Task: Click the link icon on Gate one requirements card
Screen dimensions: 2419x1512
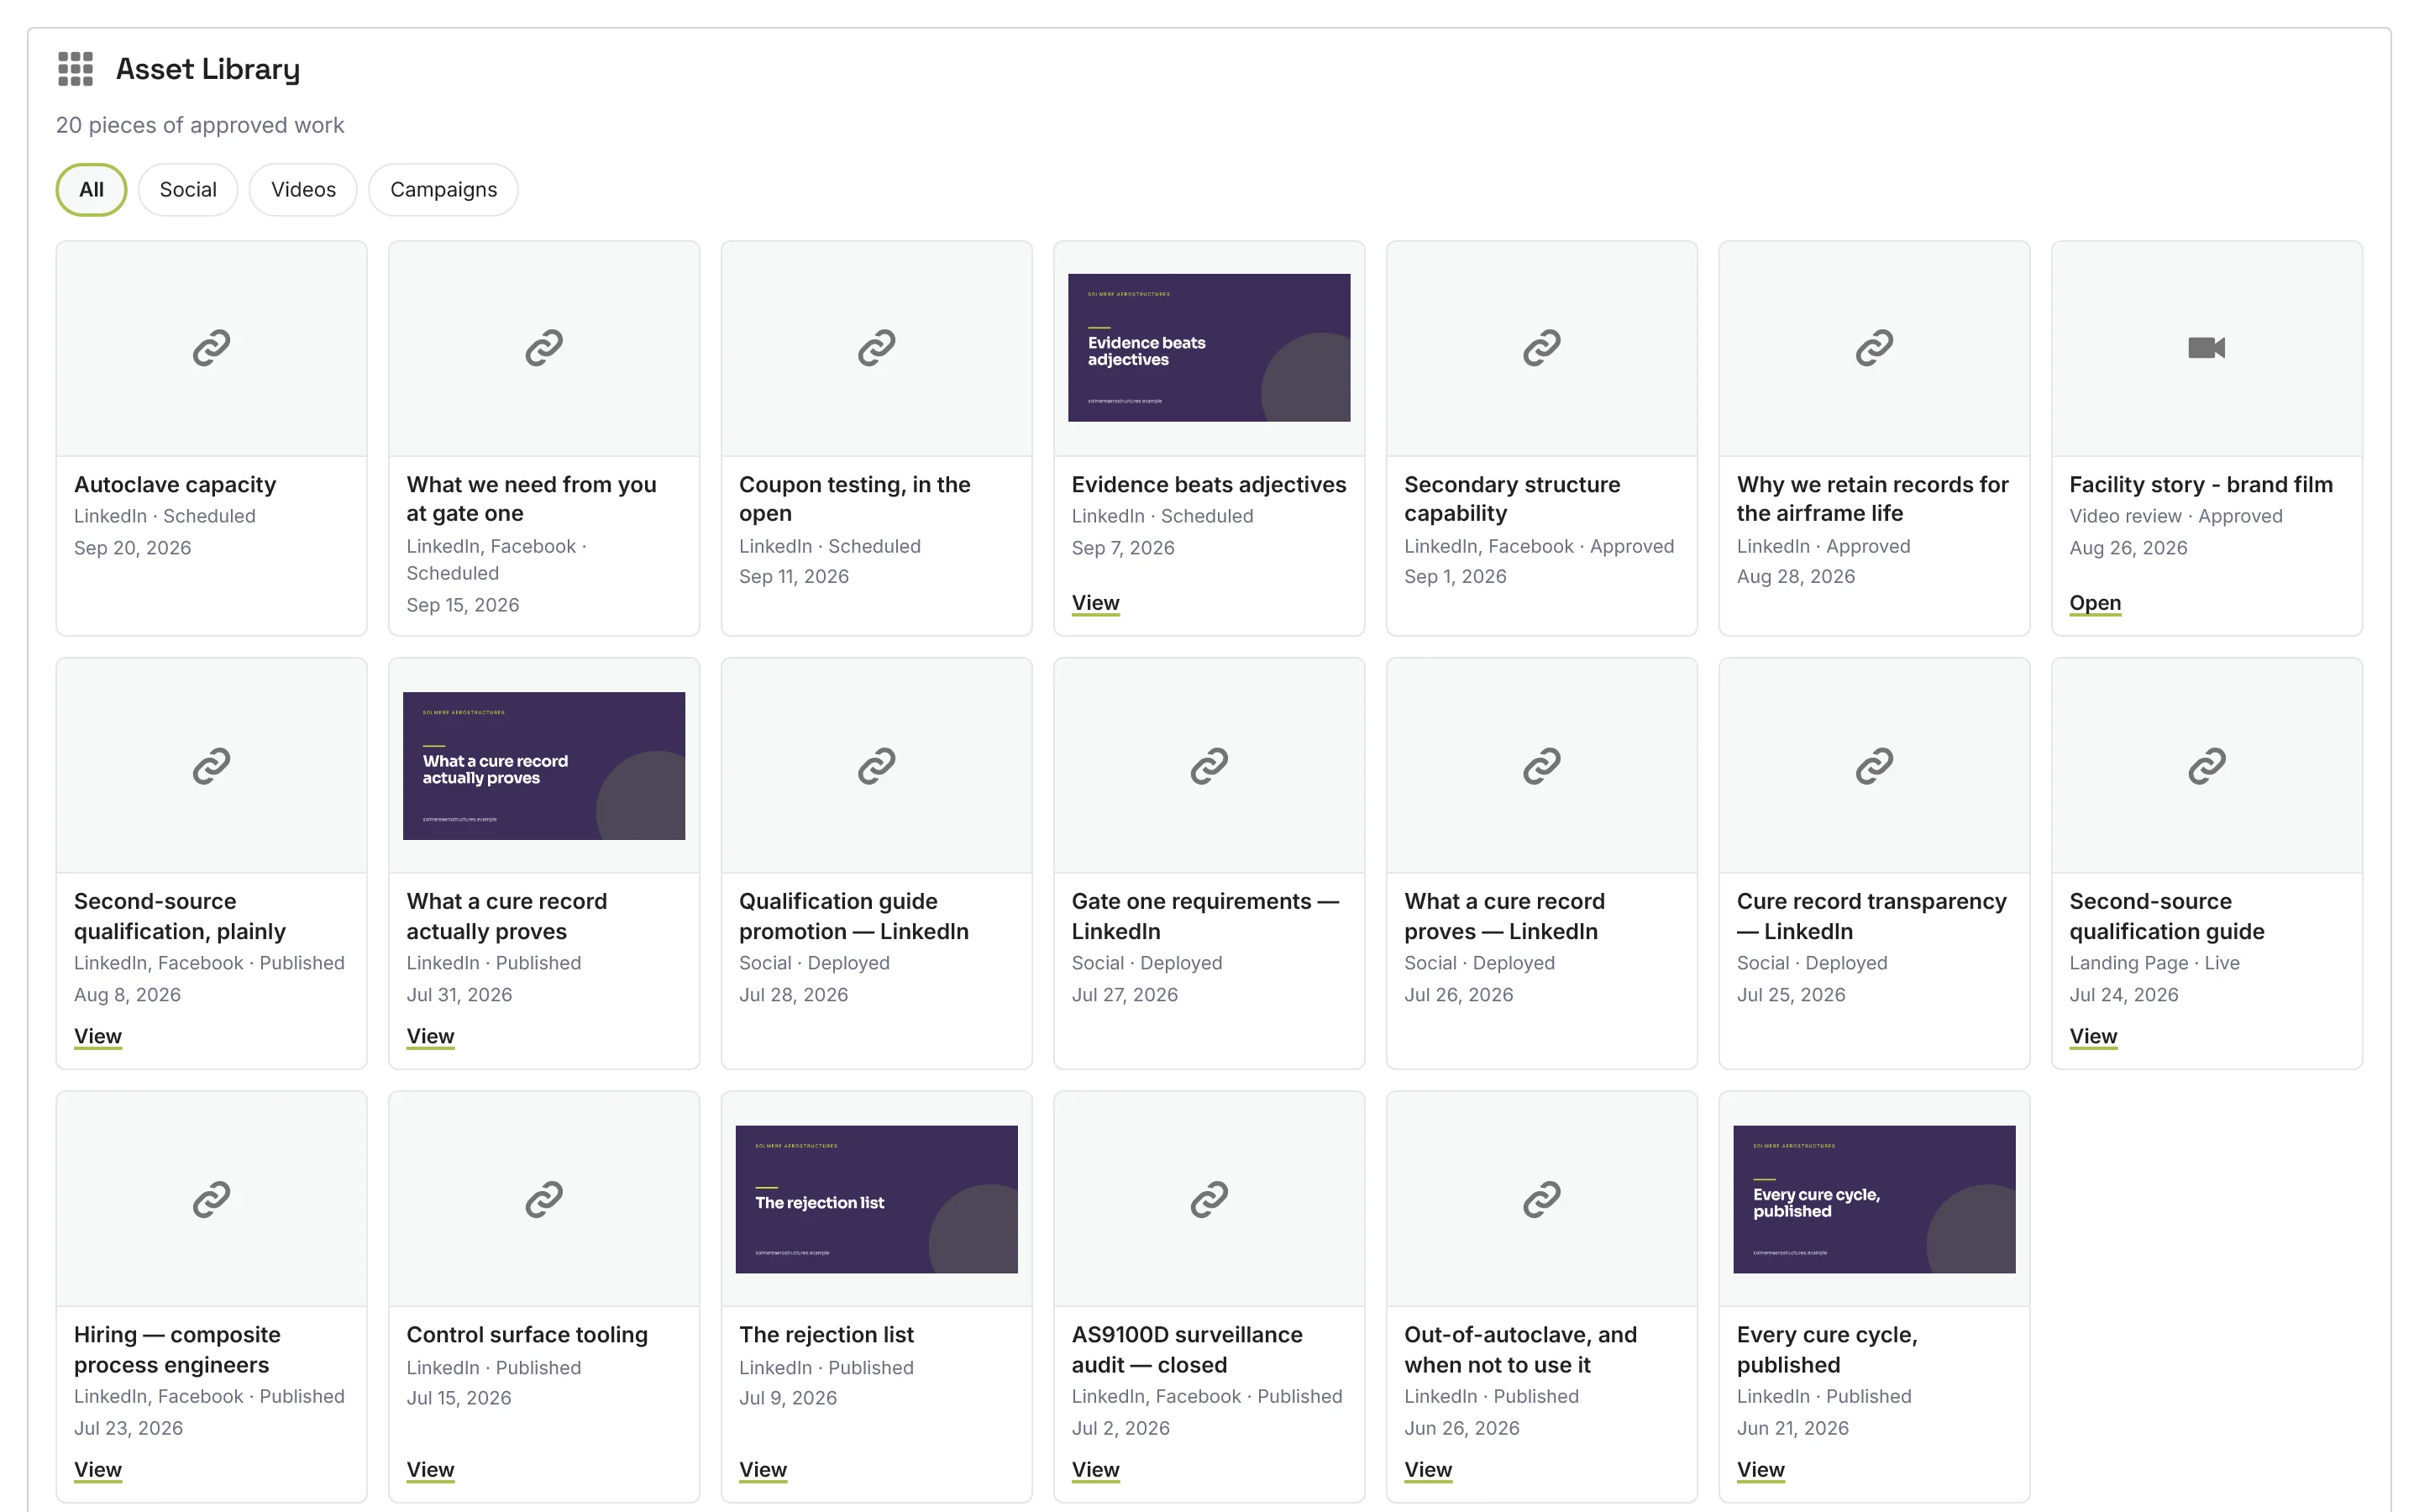Action: pyautogui.click(x=1209, y=766)
